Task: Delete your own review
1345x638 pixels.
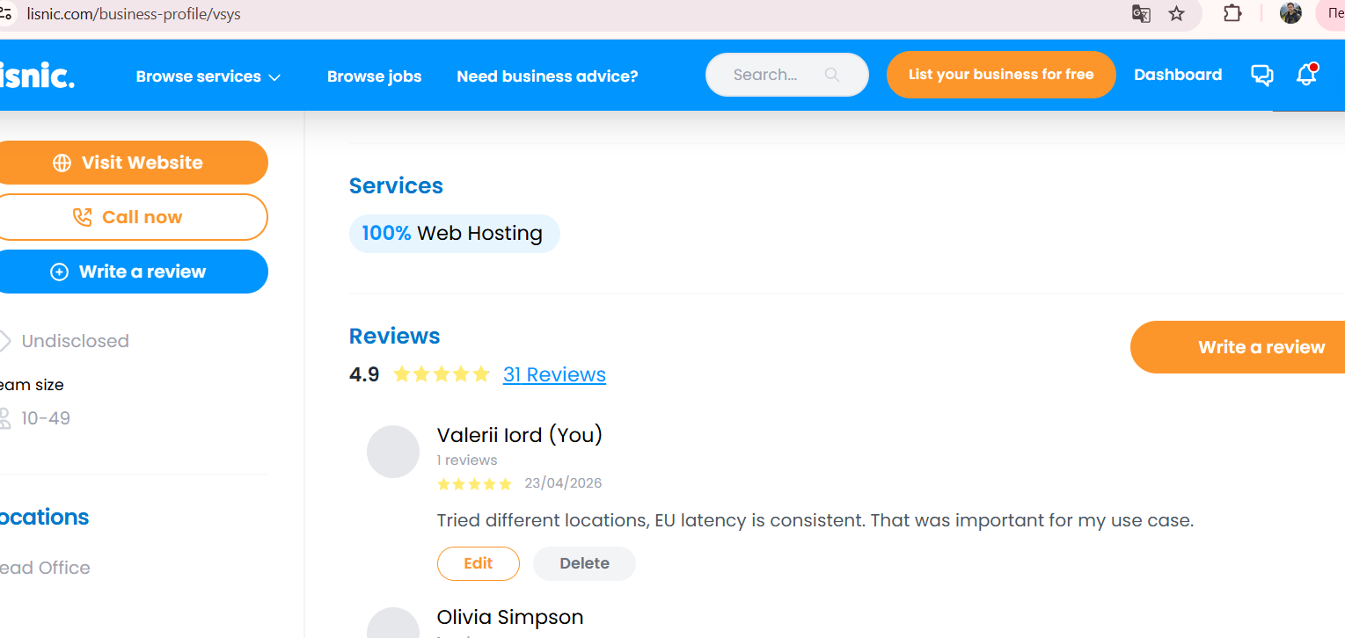Action: pyautogui.click(x=584, y=563)
